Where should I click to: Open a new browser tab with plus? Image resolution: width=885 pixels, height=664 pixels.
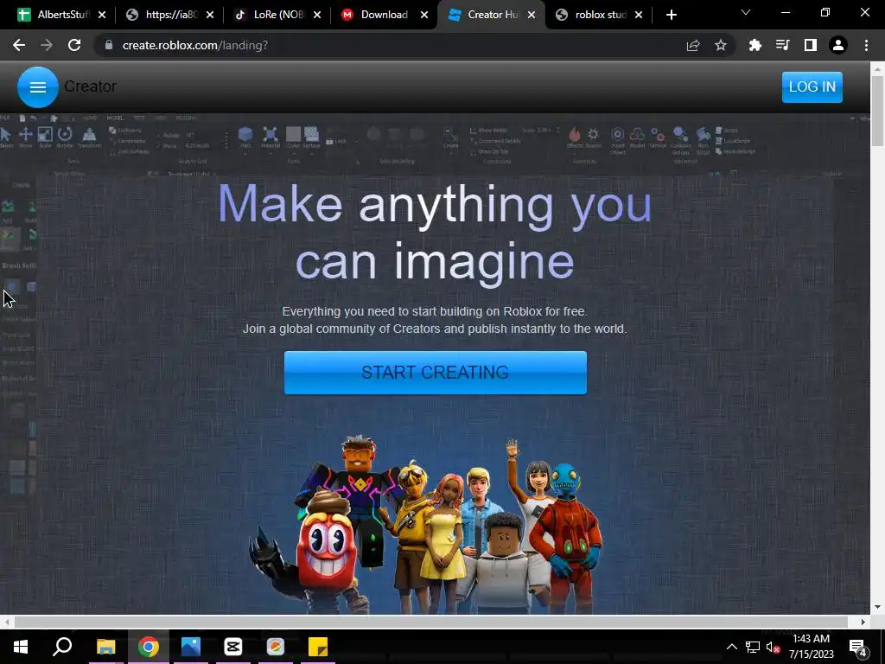coord(671,16)
